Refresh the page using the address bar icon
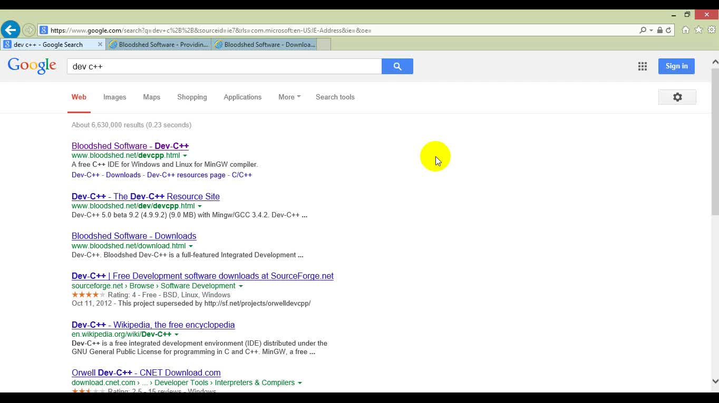This screenshot has height=403, width=719. click(668, 31)
